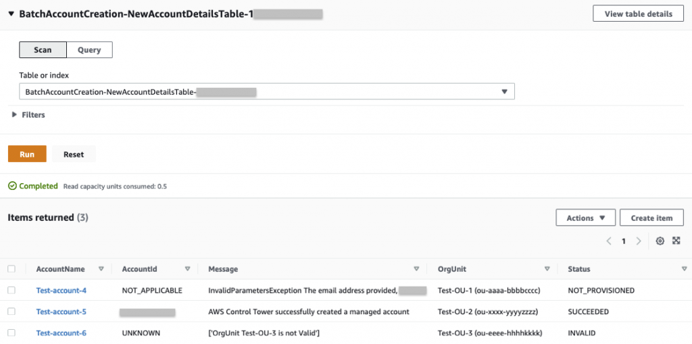The height and width of the screenshot is (344, 692).
Task: Sort by AccountId column arrow
Action: click(188, 268)
